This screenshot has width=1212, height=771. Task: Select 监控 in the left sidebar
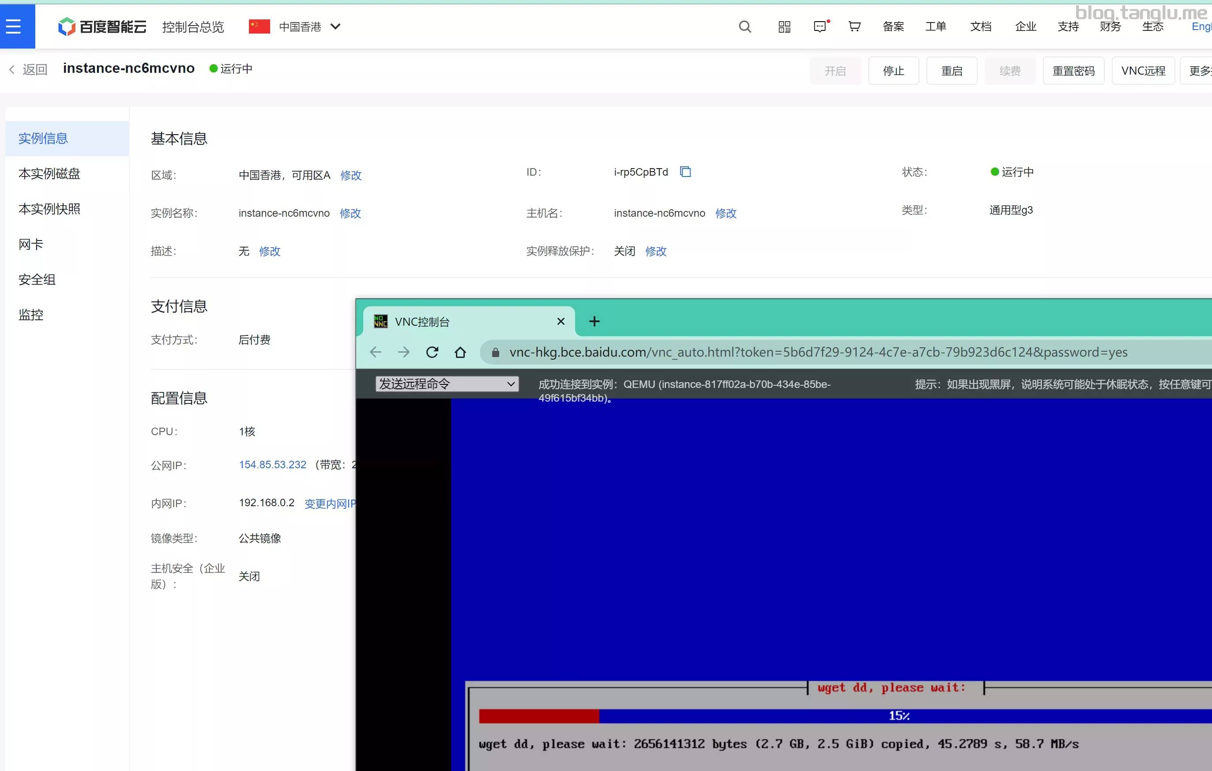tap(31, 314)
